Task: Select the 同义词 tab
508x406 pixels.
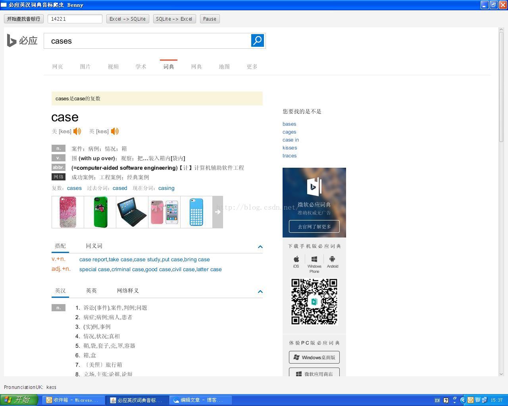Action: (94, 246)
